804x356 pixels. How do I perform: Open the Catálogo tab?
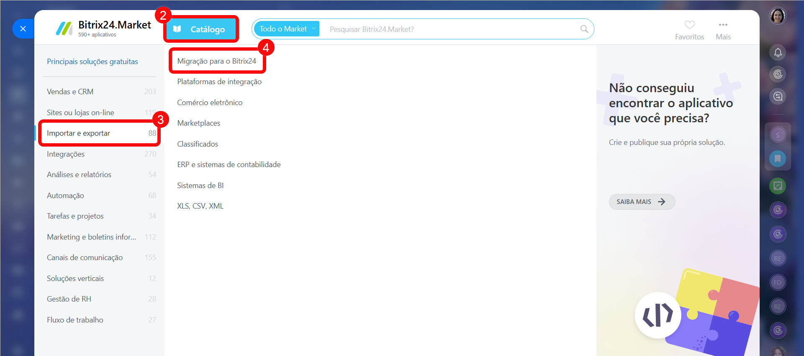click(x=201, y=29)
